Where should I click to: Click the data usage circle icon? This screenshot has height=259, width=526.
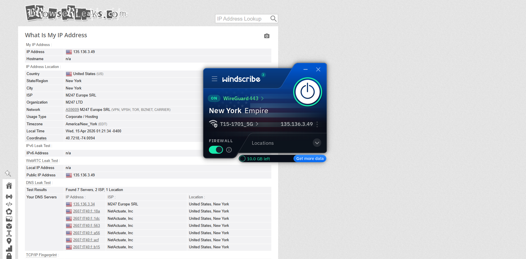(243, 159)
